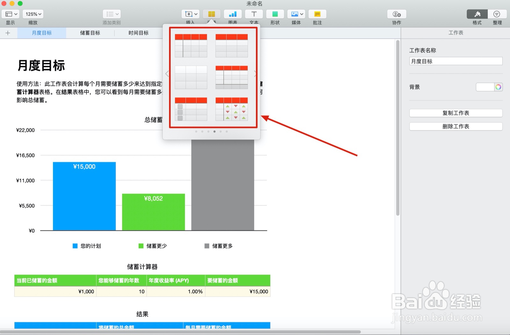Viewport: 510px width, 335px height.
Task: Select the plain headerless table template
Action: (x=190, y=76)
